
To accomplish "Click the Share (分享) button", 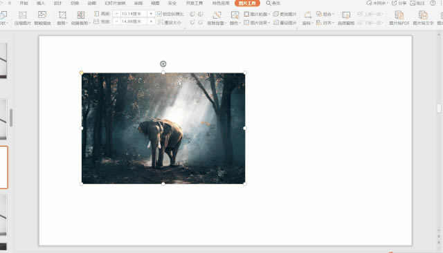I will coord(399,3).
